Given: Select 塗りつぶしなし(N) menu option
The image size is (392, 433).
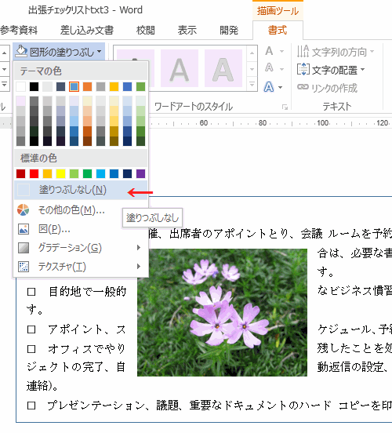Looking at the screenshot, I should (x=81, y=190).
